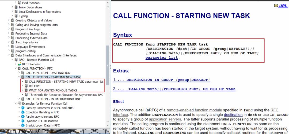Open the destination glossary link
289x134 pixels.
click(x=233, y=115)
